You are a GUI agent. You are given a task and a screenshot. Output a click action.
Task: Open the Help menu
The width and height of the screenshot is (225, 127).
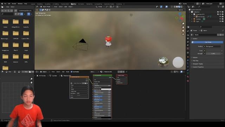(26, 4)
